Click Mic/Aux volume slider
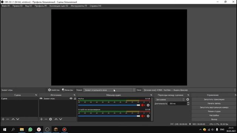 coord(109,105)
